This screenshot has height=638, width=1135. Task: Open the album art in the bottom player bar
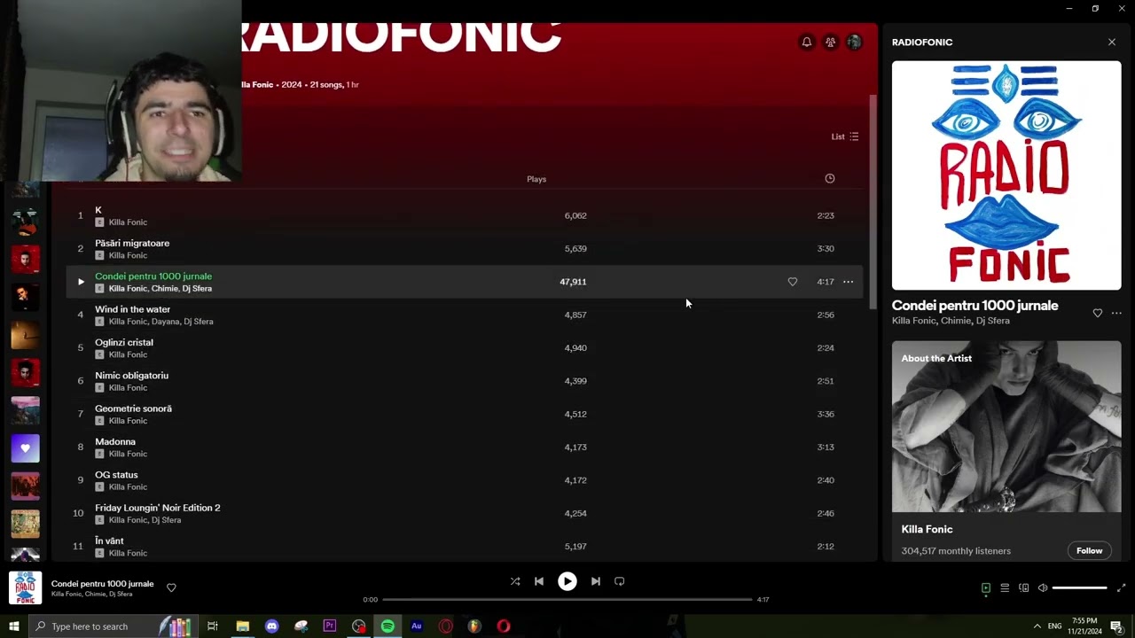pos(25,587)
